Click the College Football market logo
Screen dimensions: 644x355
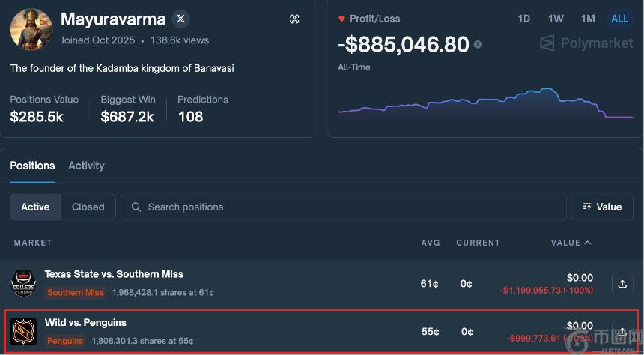pos(23,283)
